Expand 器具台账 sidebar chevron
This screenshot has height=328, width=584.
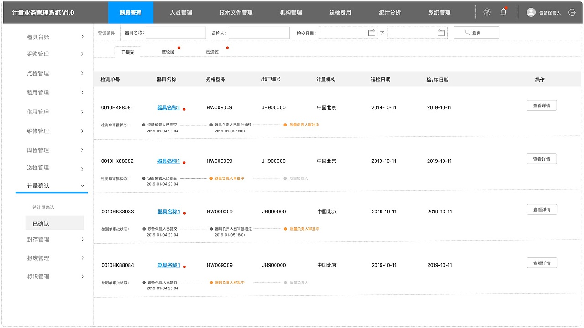click(x=83, y=37)
